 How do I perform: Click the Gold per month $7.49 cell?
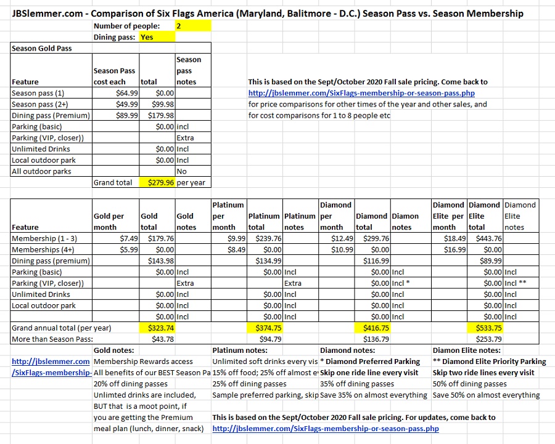coord(116,238)
